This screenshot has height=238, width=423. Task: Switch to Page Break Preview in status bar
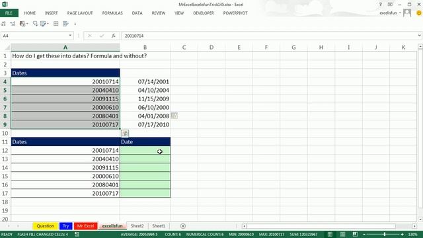355,234
